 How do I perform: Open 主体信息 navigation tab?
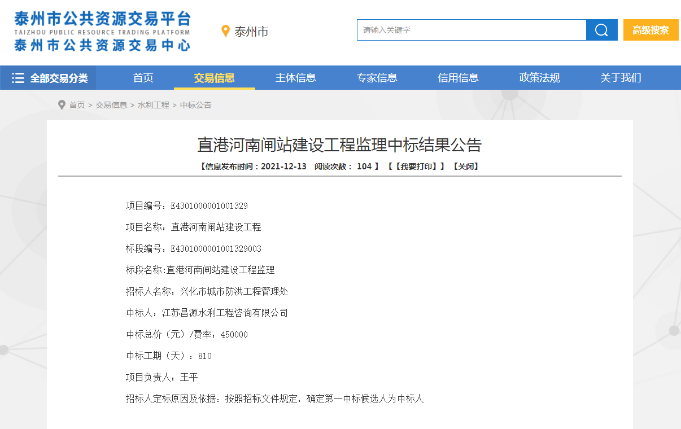point(296,78)
